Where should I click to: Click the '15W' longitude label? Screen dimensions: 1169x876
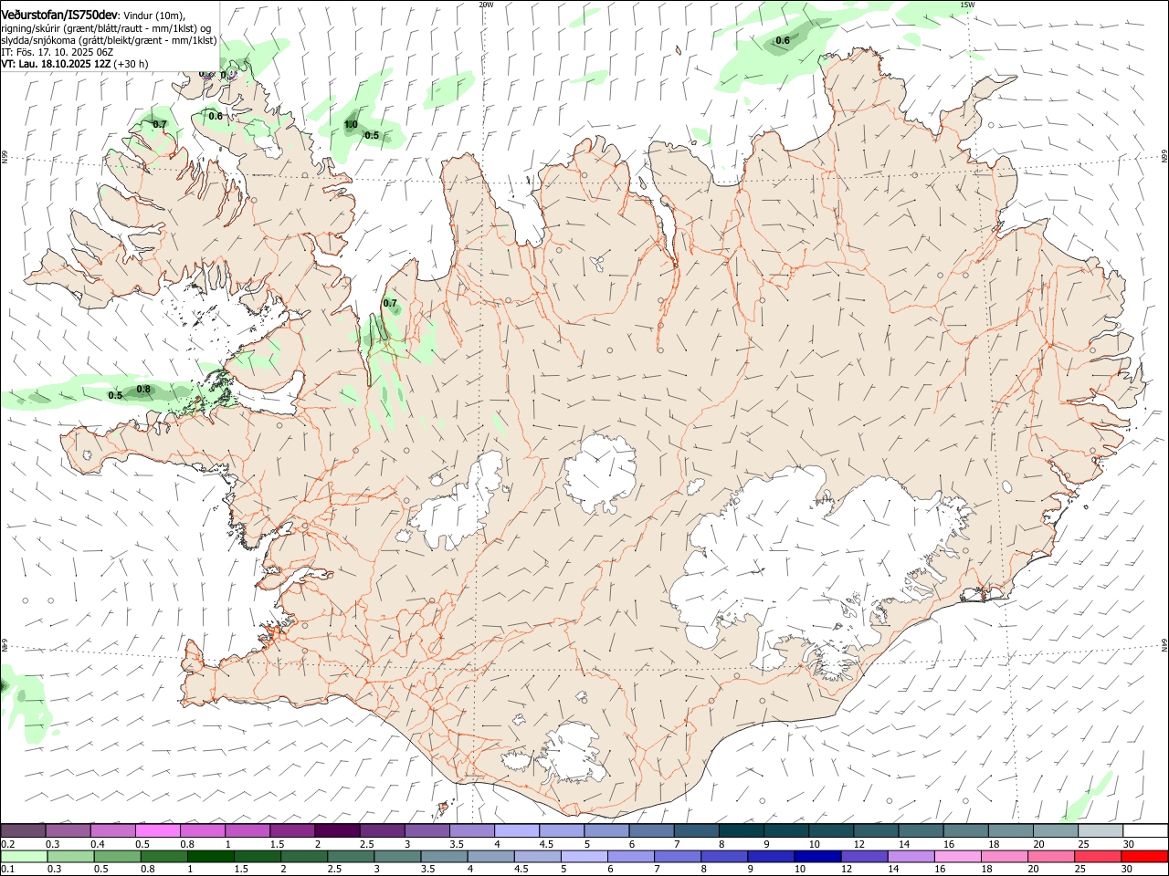967,5
